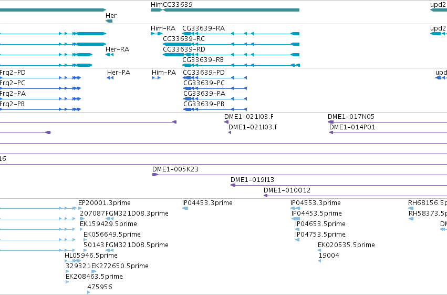Select the IP04553.3prime EST label

point(316,203)
